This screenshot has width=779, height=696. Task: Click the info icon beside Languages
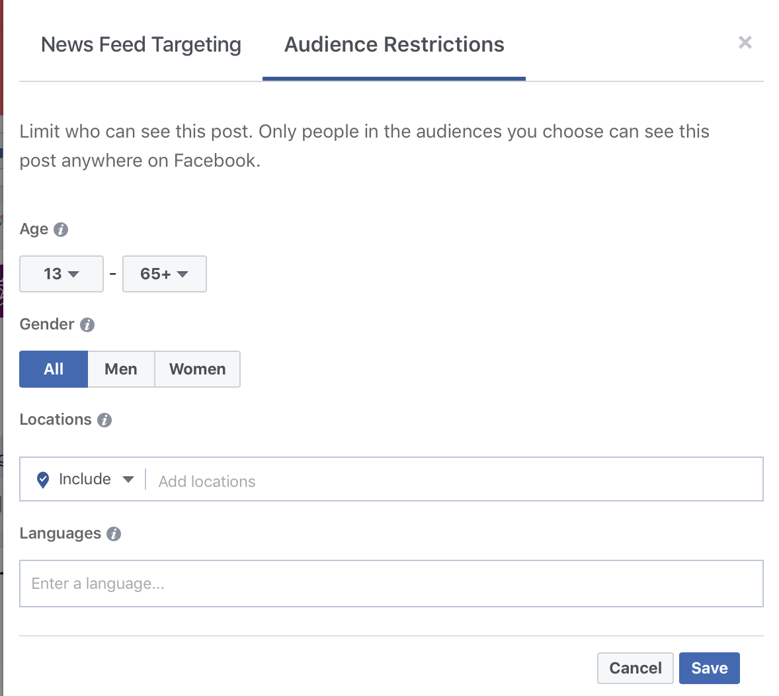(114, 534)
